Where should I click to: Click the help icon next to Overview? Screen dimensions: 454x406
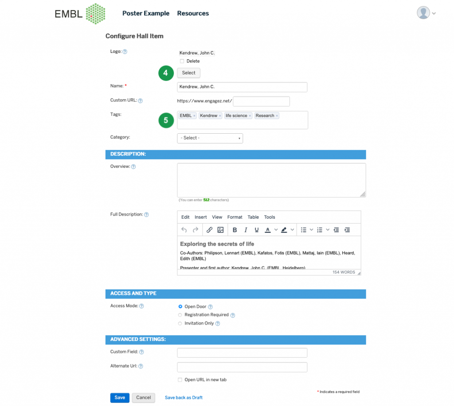[133, 167]
